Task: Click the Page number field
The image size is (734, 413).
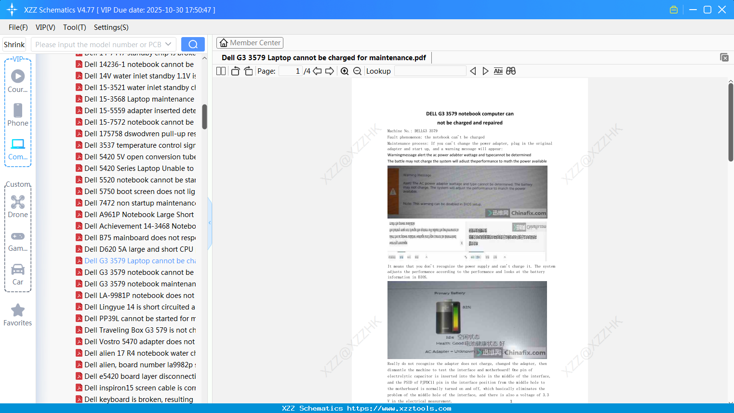Action: coord(291,71)
